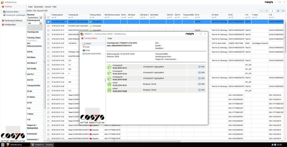Click the page number field showing 1
287x147 pixels.
tap(272, 11)
